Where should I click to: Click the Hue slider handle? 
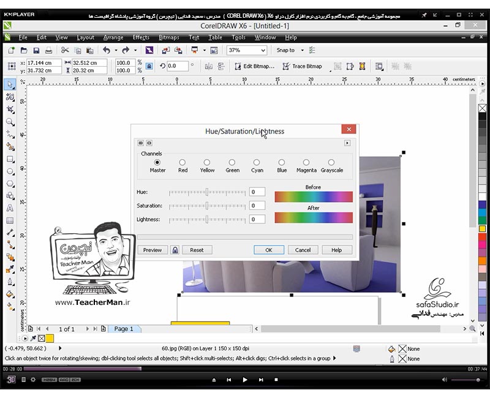tap(207, 192)
